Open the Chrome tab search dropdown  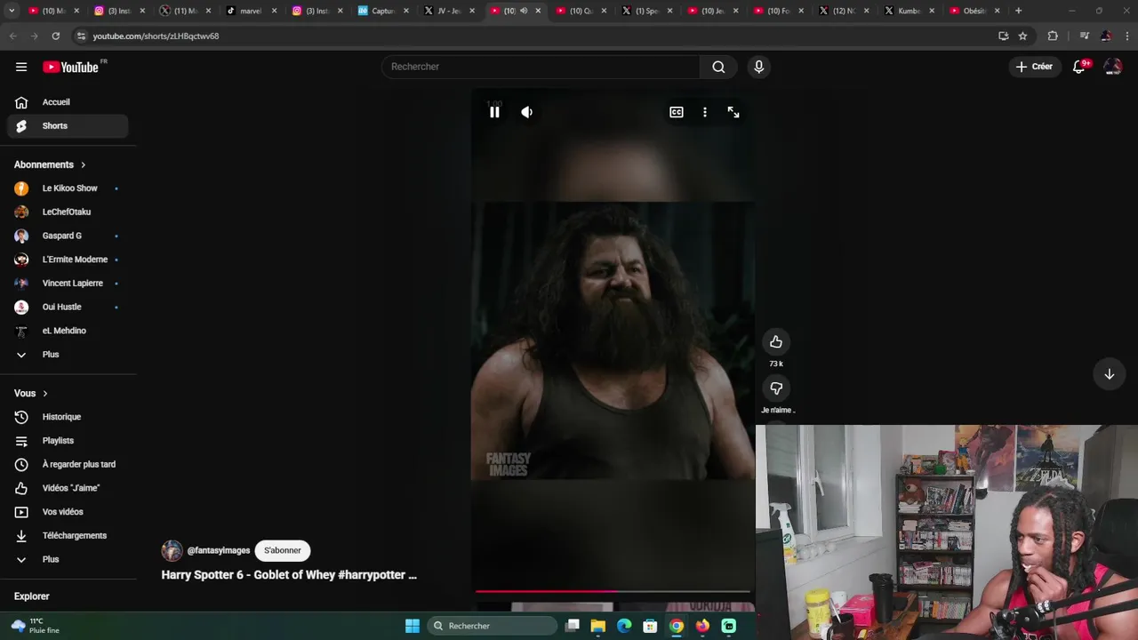point(12,11)
